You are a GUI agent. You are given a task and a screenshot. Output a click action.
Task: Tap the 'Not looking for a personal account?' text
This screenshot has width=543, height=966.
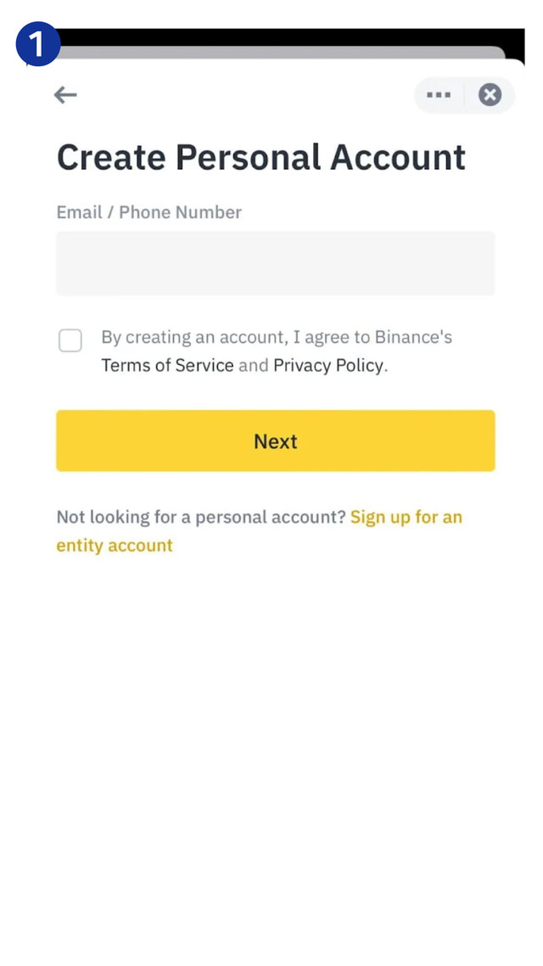[x=201, y=517]
